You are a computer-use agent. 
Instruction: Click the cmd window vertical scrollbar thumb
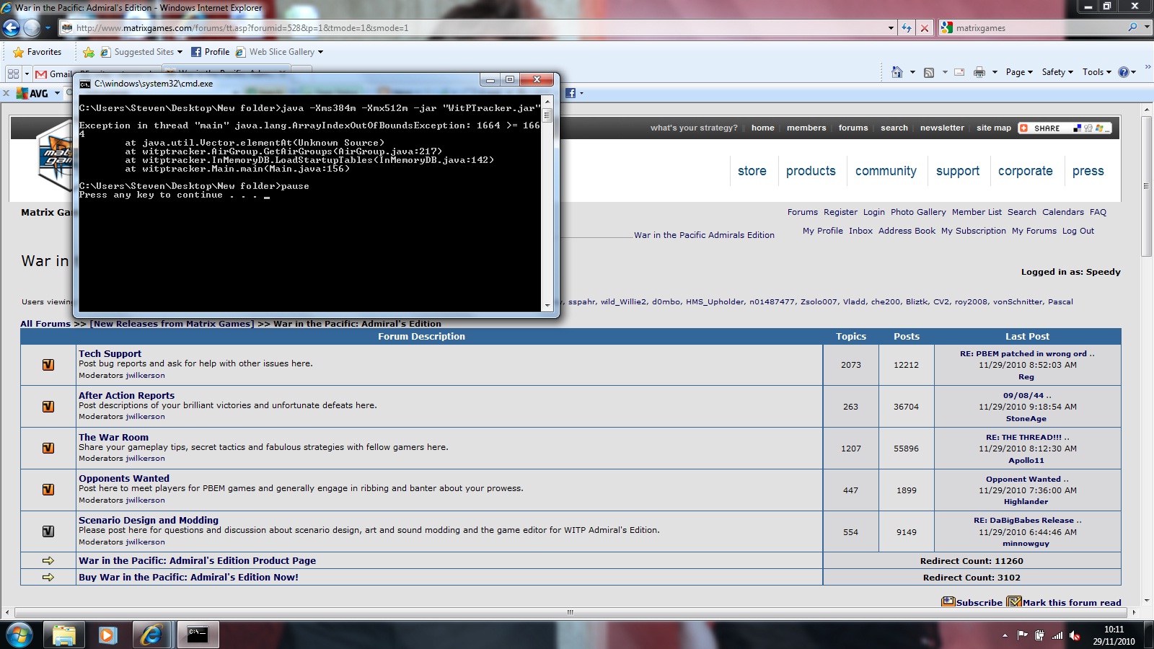[547, 115]
